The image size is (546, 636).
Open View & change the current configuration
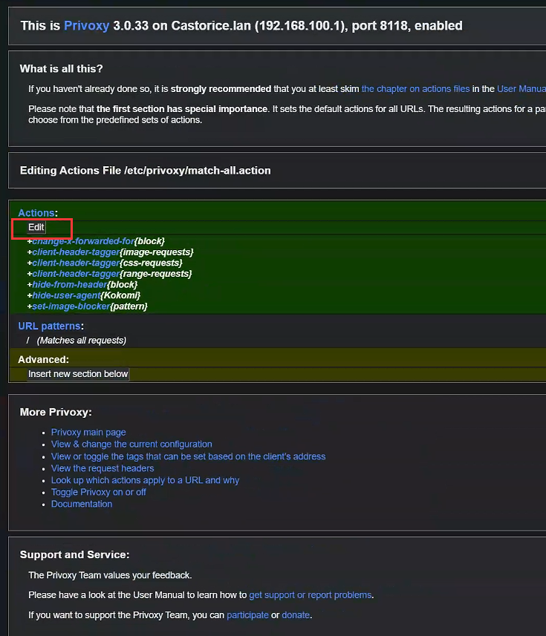coord(131,445)
